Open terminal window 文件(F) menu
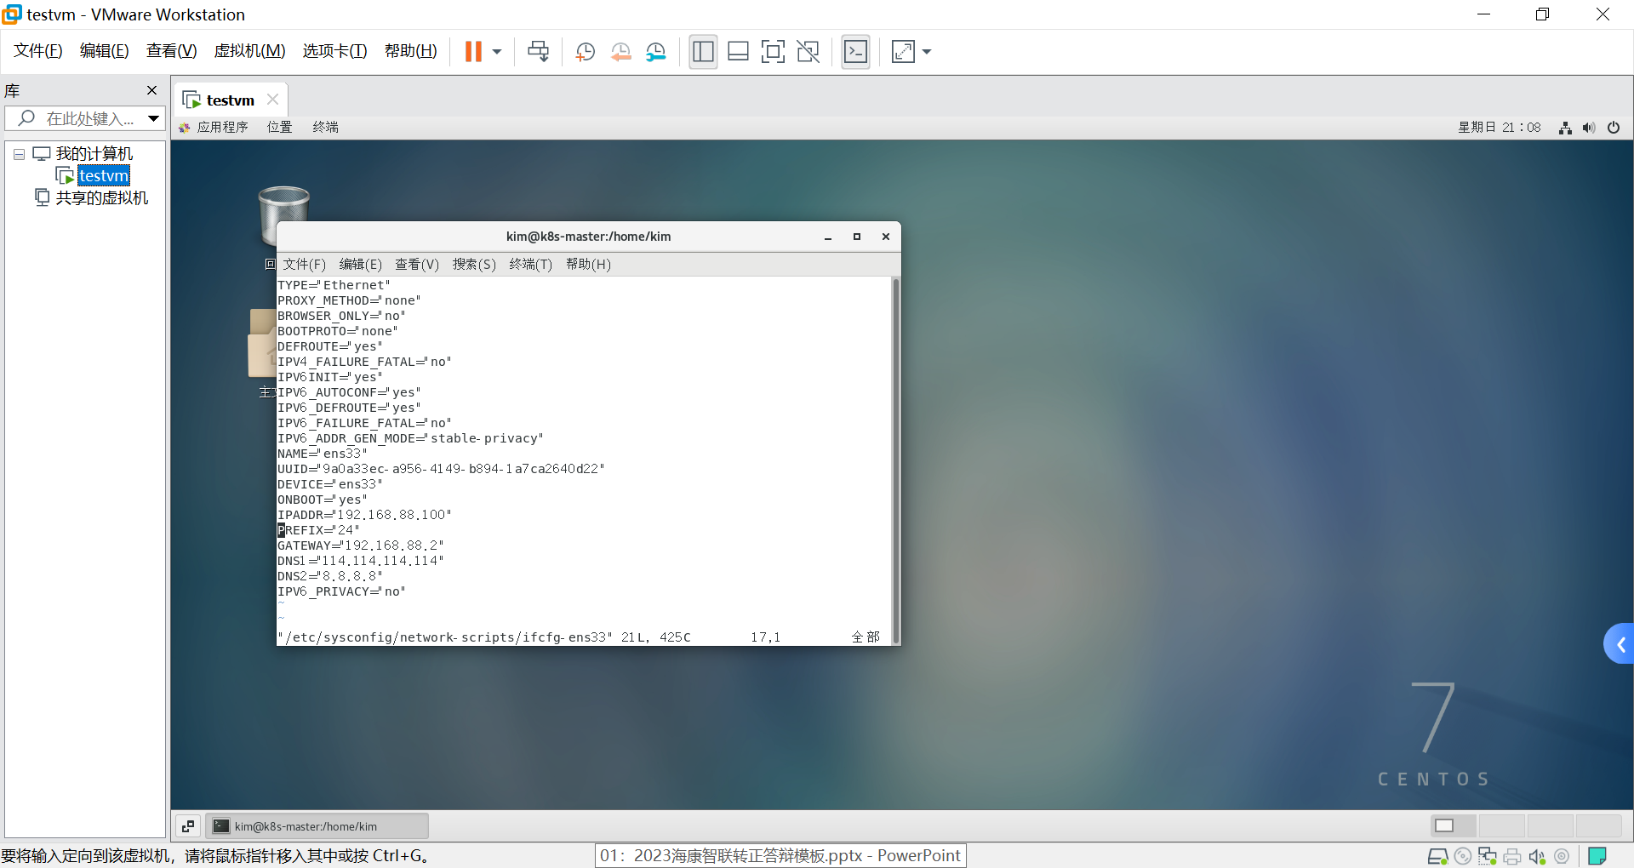The image size is (1634, 868). pos(304,265)
